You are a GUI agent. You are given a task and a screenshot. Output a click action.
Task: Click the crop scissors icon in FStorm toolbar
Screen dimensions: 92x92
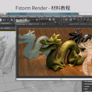point(41,24)
